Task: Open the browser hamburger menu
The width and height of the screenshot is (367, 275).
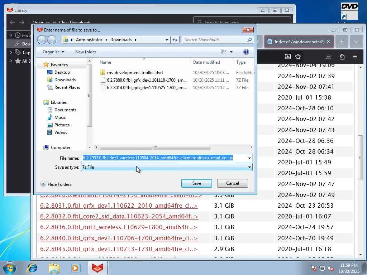Action: click(355, 56)
